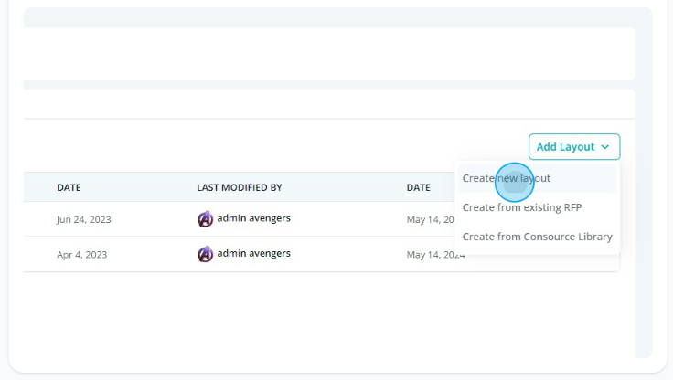Click May 14, 2024 date in Apr 4 row
Viewport: 673px width, 380px height.
coord(435,255)
